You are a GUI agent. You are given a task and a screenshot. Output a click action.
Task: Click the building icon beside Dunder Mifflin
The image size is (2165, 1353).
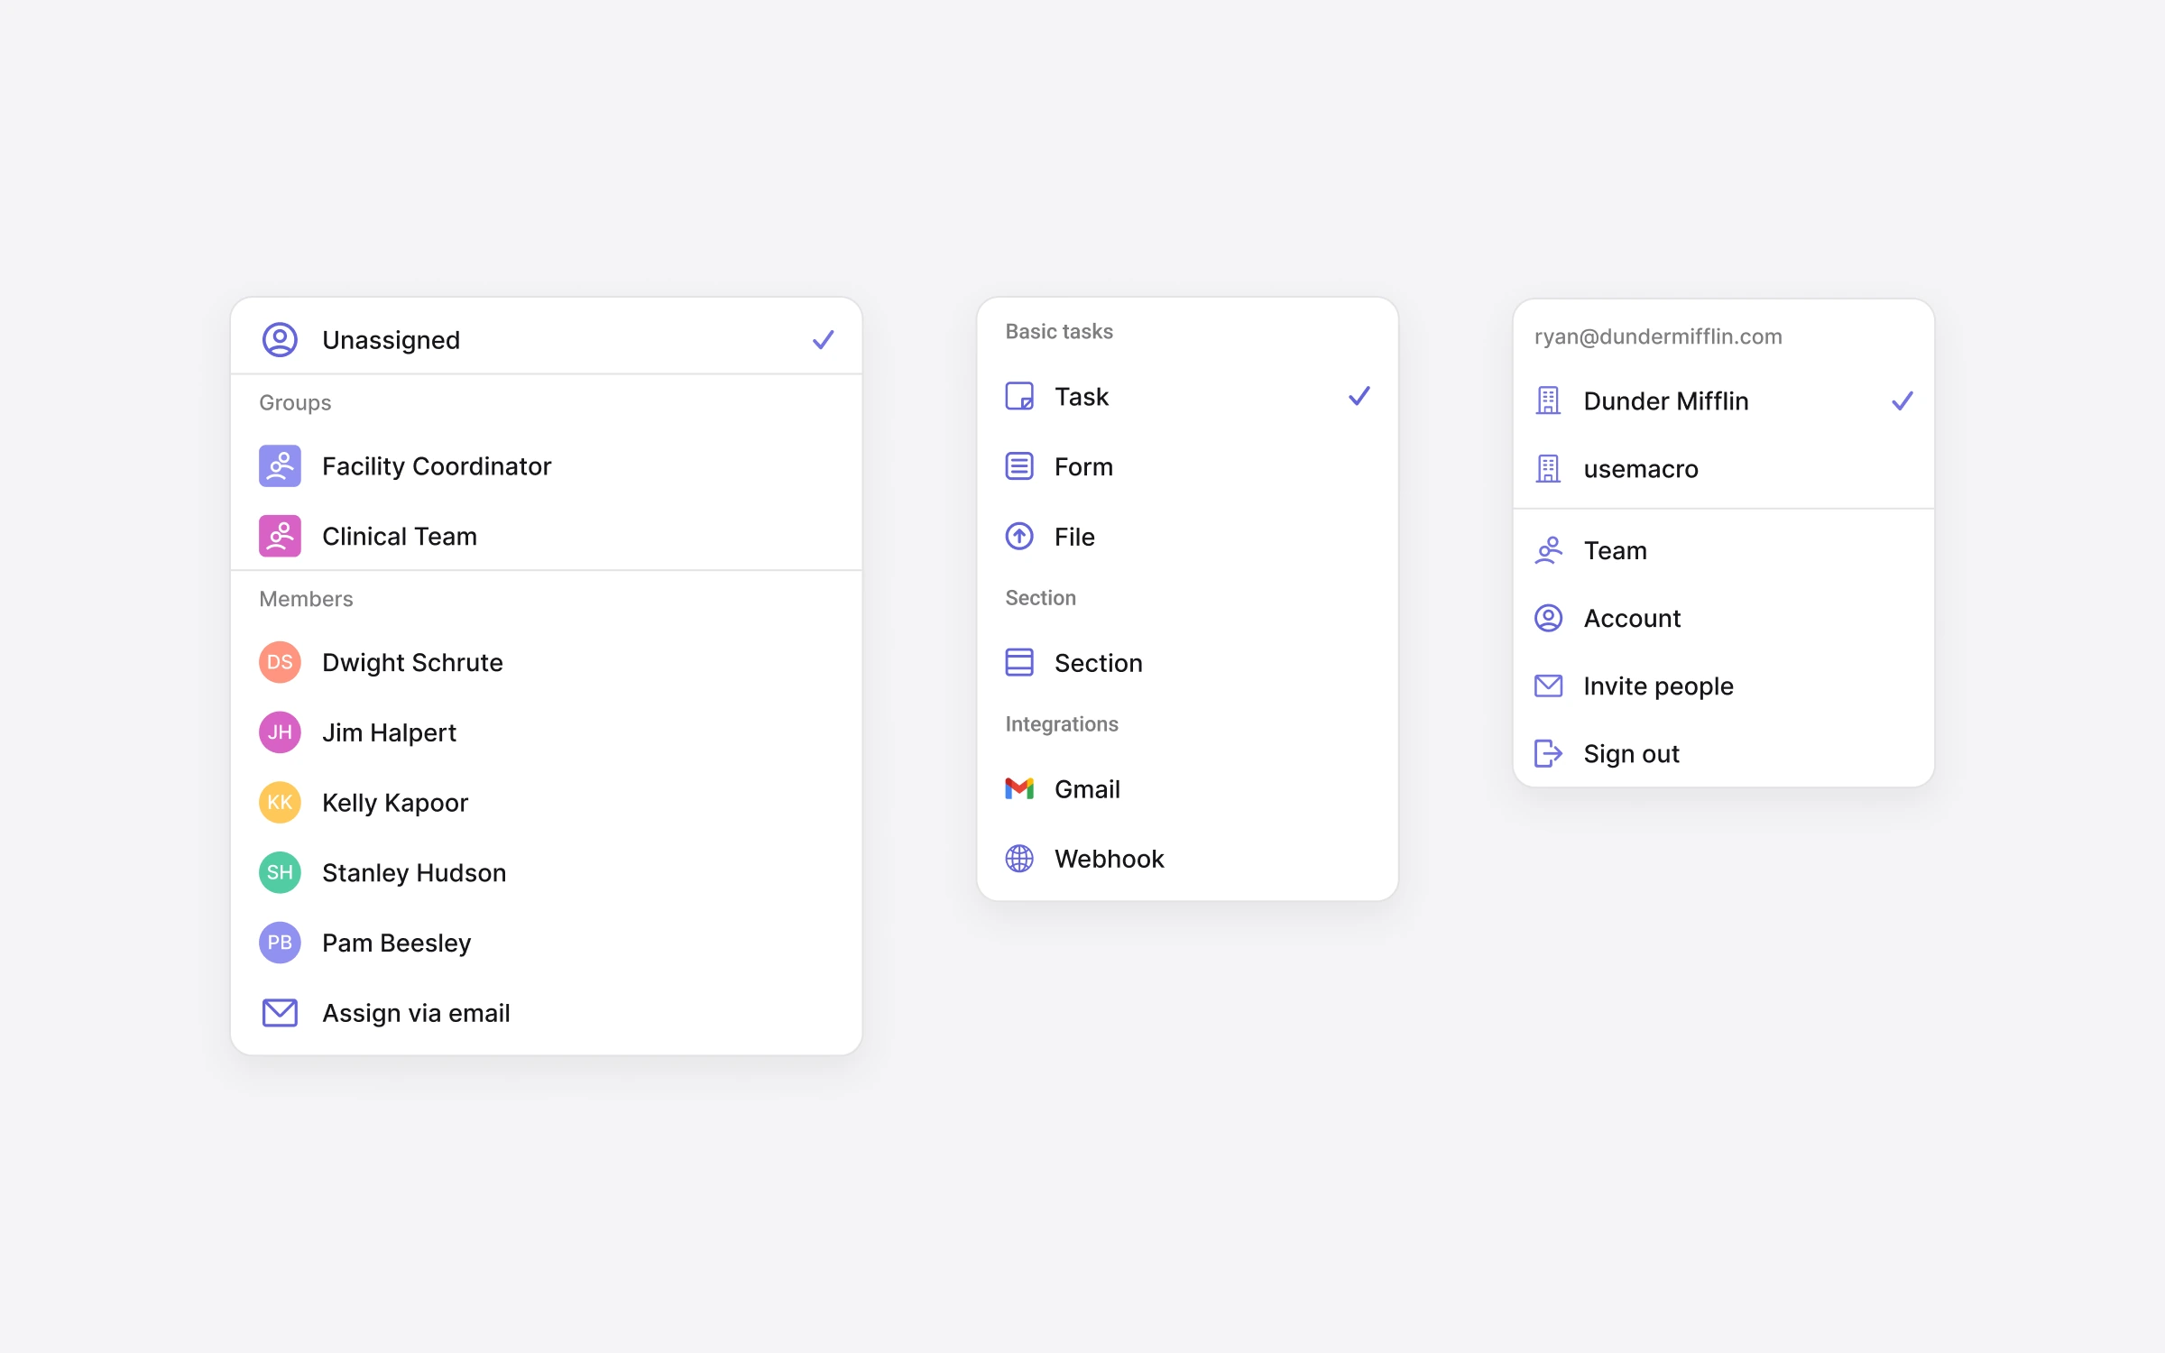coord(1548,400)
